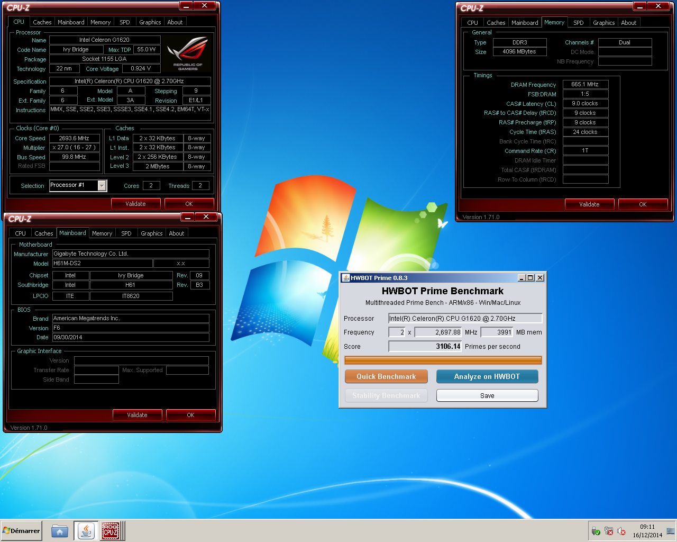Click the CAS# Latency value 9.0 clocks

585,103
